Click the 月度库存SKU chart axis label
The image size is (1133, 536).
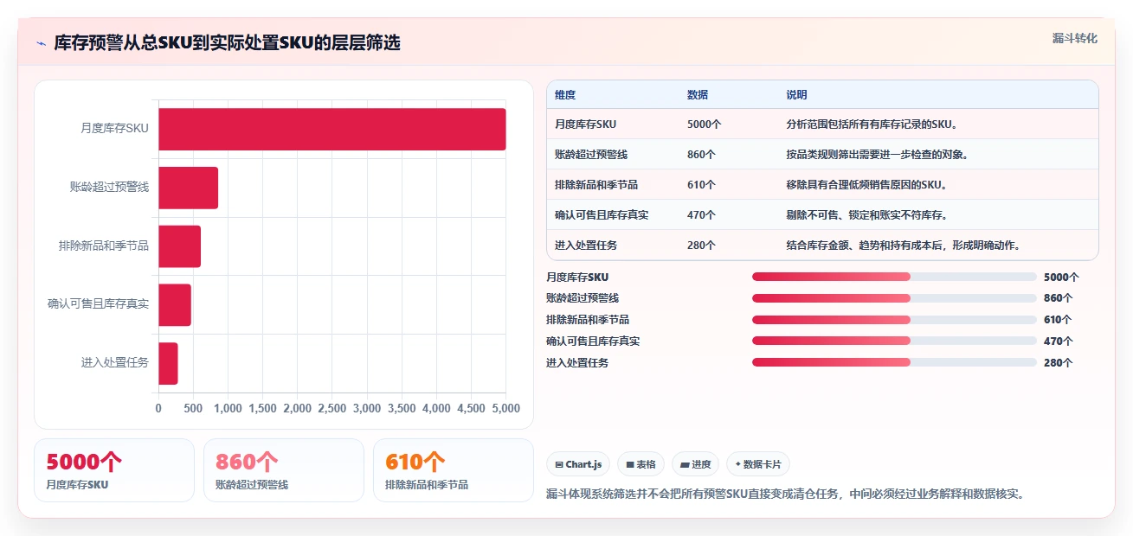click(114, 128)
